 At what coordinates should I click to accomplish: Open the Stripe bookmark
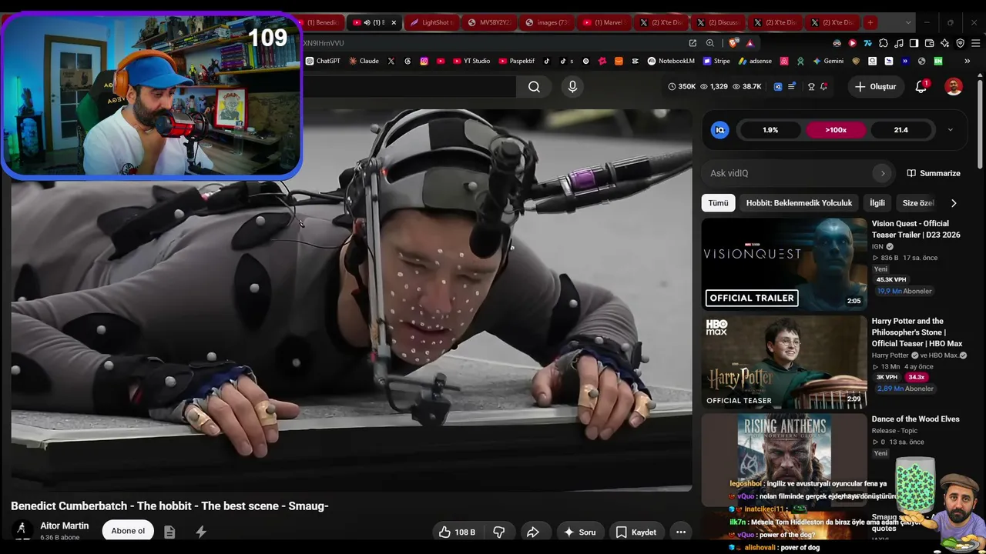(x=716, y=61)
